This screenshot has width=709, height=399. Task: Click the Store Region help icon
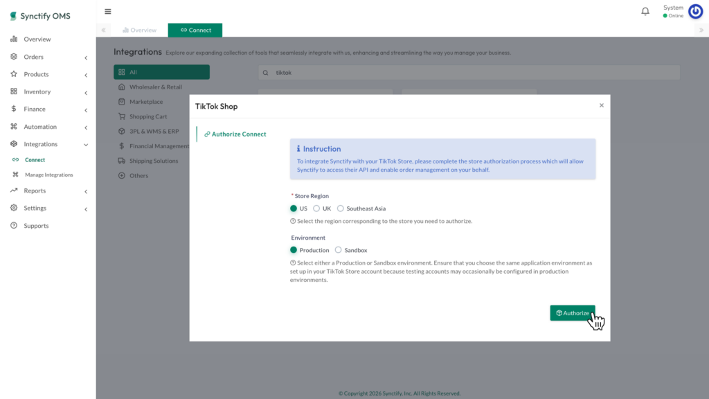pyautogui.click(x=293, y=221)
